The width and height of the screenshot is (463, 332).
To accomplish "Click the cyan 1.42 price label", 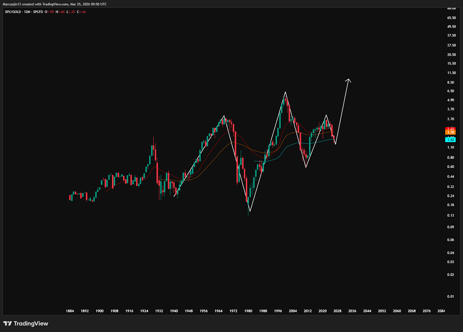I will coord(451,140).
